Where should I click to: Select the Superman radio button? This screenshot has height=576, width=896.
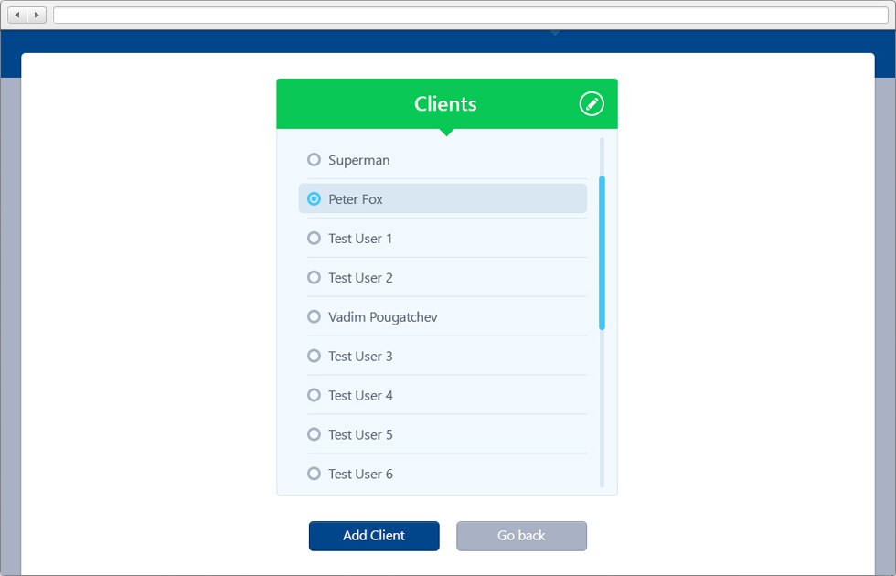pos(314,159)
